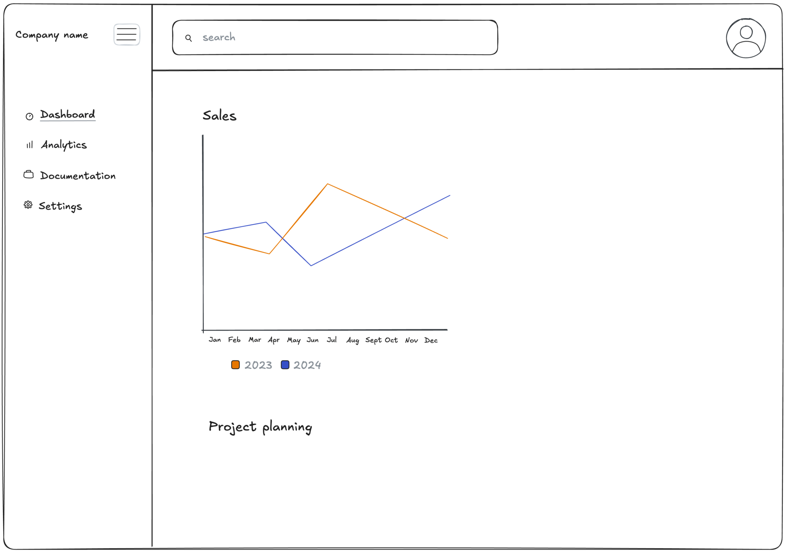Viewport: 787px width, 553px height.
Task: Click the Sales chart heading
Action: (219, 116)
